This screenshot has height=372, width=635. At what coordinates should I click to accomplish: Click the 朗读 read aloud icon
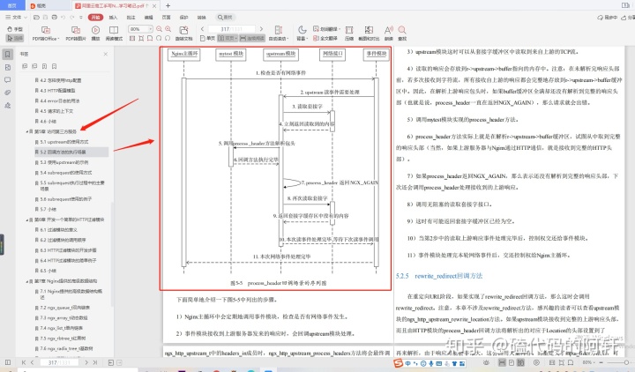(x=389, y=33)
